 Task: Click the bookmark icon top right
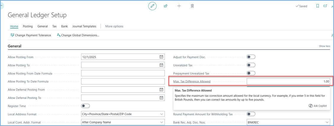tap(318, 6)
